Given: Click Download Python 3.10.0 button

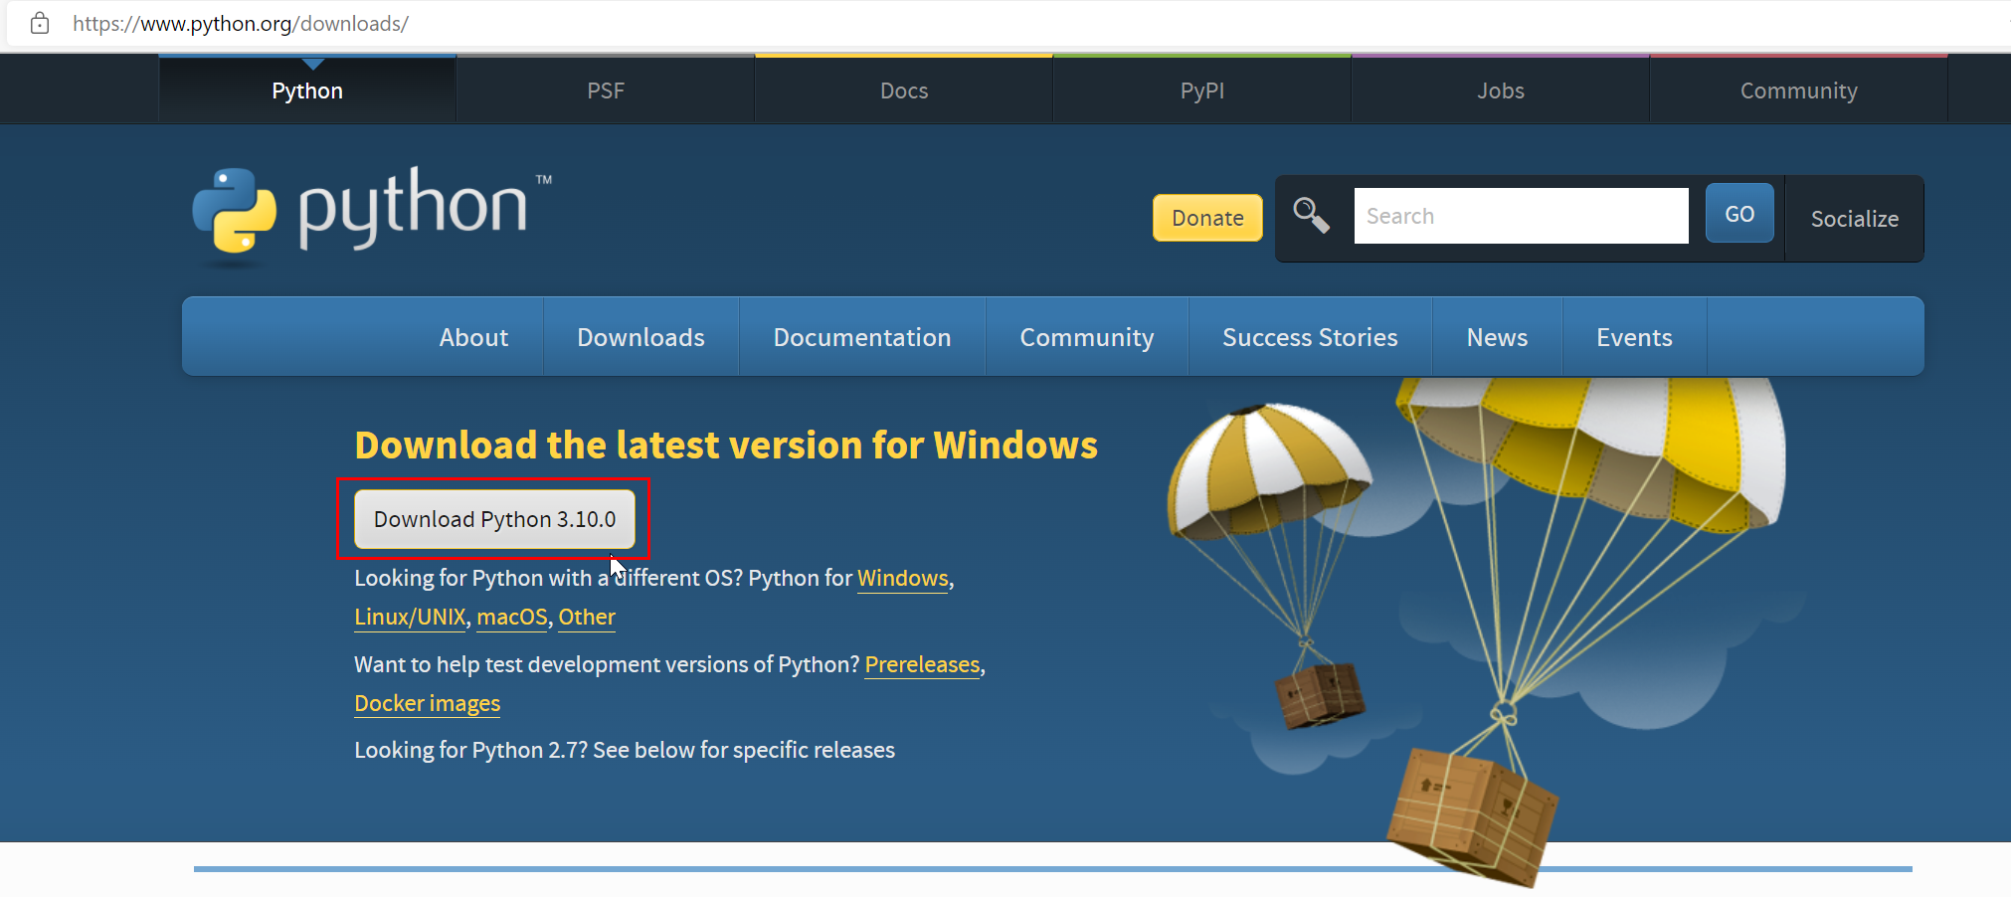Looking at the screenshot, I should pyautogui.click(x=494, y=519).
